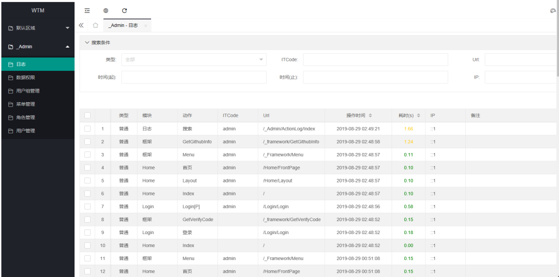Click the /_framework/GetGithubInfo url cell
Screen dimensions: 559x277
[291, 142]
